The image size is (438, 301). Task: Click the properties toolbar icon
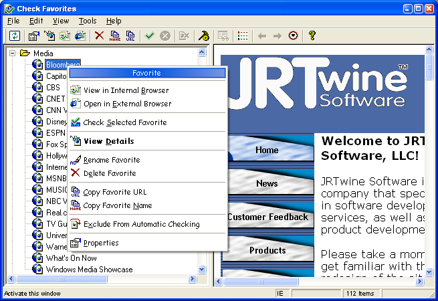coord(34,35)
